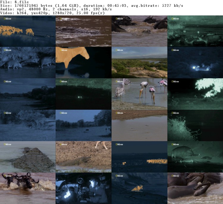This screenshot has height=204, width=223.
Task: Select the wildebeest splashing through river thumbnail
Action: tap(28, 188)
